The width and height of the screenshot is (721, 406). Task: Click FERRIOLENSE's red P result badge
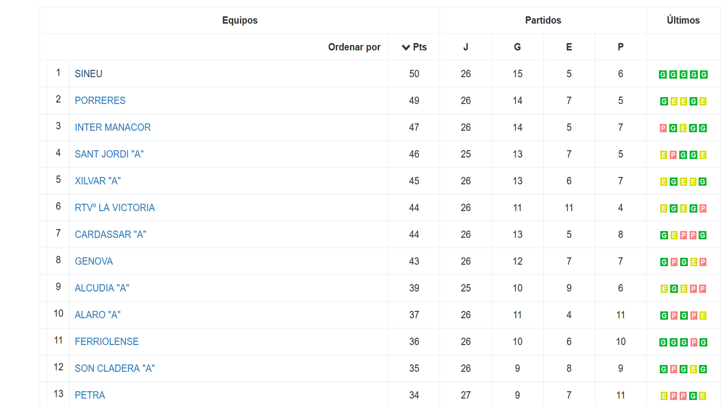point(694,342)
